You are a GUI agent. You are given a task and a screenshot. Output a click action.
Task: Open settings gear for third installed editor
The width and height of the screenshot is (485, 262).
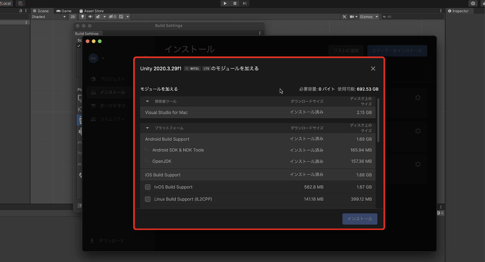(x=418, y=164)
